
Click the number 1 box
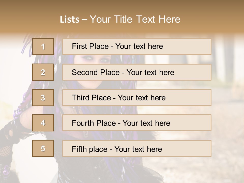[43, 47]
